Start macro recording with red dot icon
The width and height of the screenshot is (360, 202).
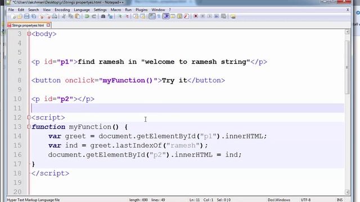(196, 16)
